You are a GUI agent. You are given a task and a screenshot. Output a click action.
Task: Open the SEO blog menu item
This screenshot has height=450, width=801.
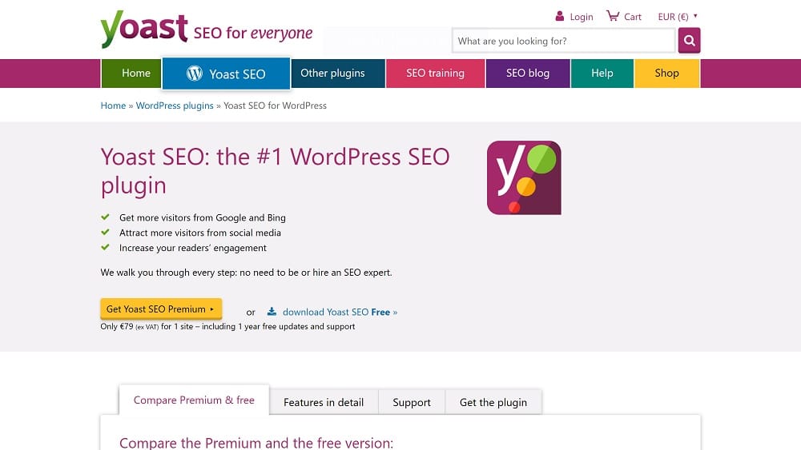pos(528,74)
